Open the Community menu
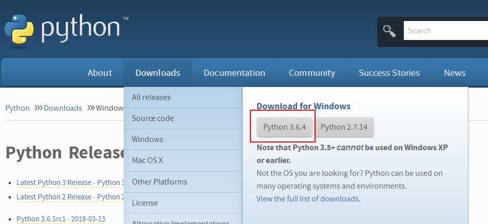The height and width of the screenshot is (224, 488). [312, 73]
